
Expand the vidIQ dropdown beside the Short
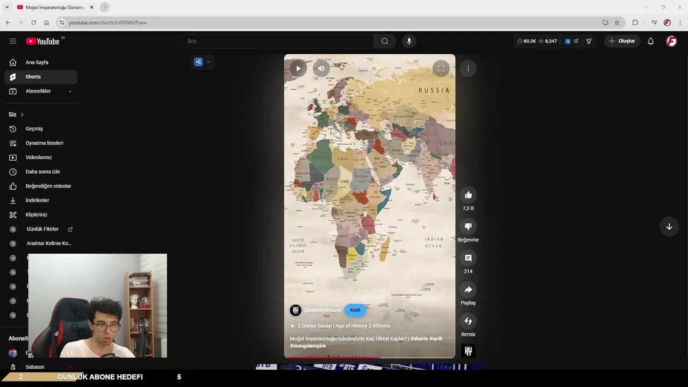point(209,62)
